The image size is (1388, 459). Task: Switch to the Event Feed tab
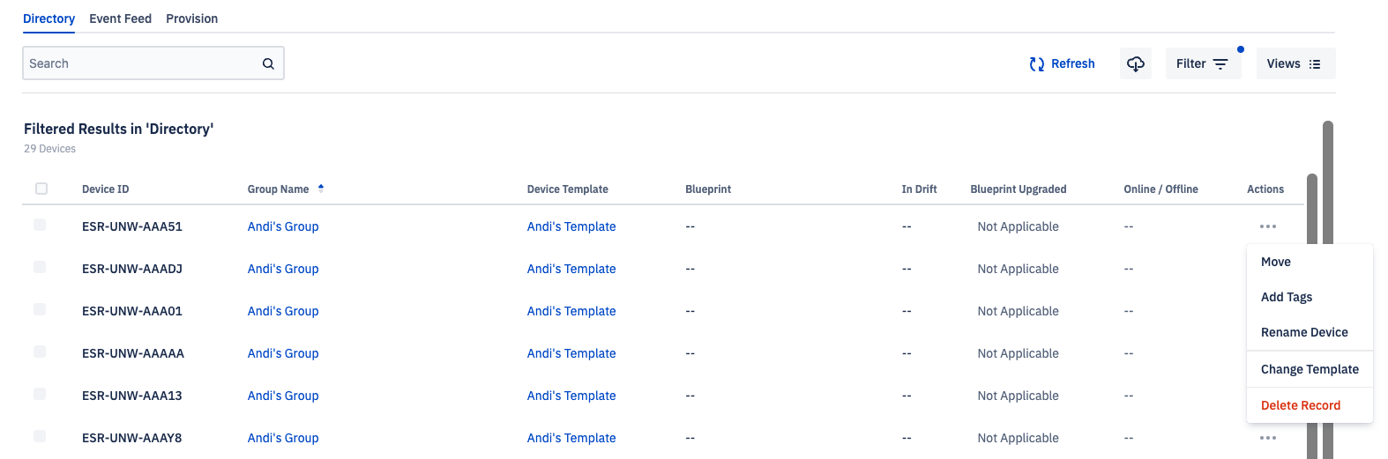[x=120, y=19]
